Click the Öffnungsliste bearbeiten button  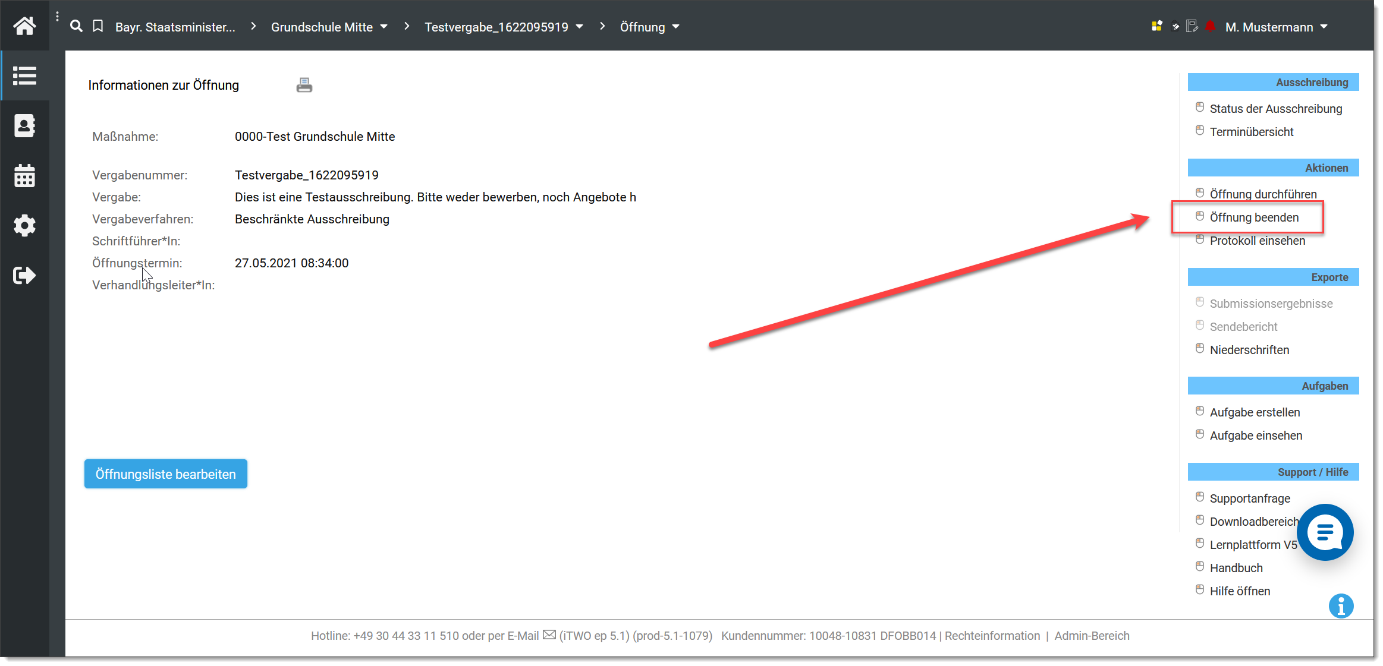click(x=166, y=474)
